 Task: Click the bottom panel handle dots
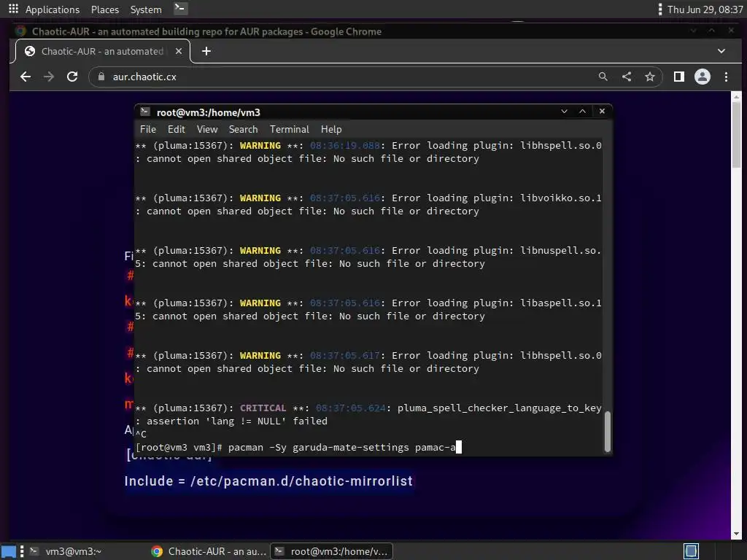22,551
